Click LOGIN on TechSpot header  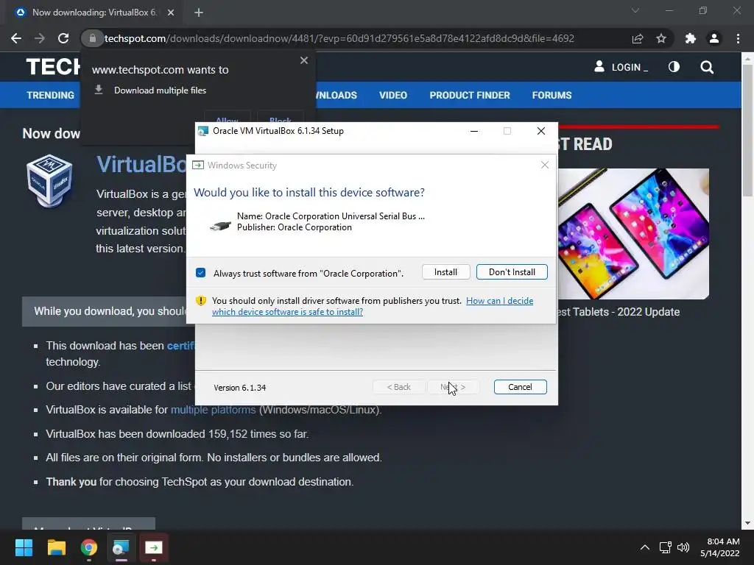click(621, 67)
